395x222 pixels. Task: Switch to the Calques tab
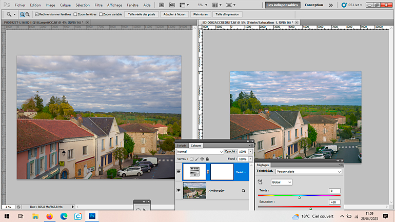pos(196,146)
